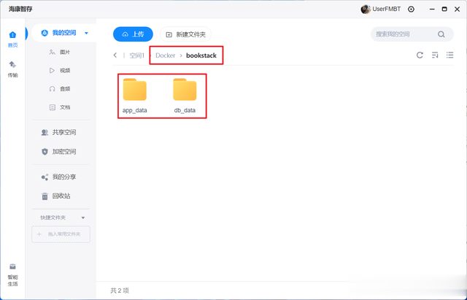Open the sort order options

click(435, 55)
